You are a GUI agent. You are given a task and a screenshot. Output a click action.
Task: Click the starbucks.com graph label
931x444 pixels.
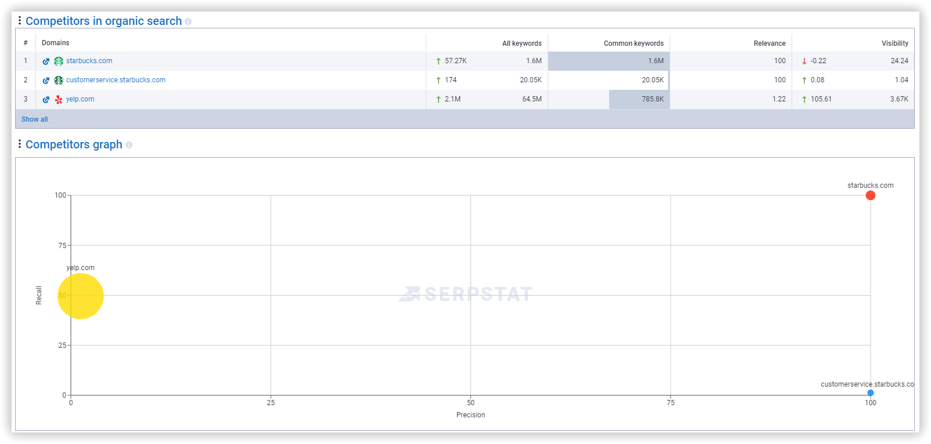[x=870, y=185]
